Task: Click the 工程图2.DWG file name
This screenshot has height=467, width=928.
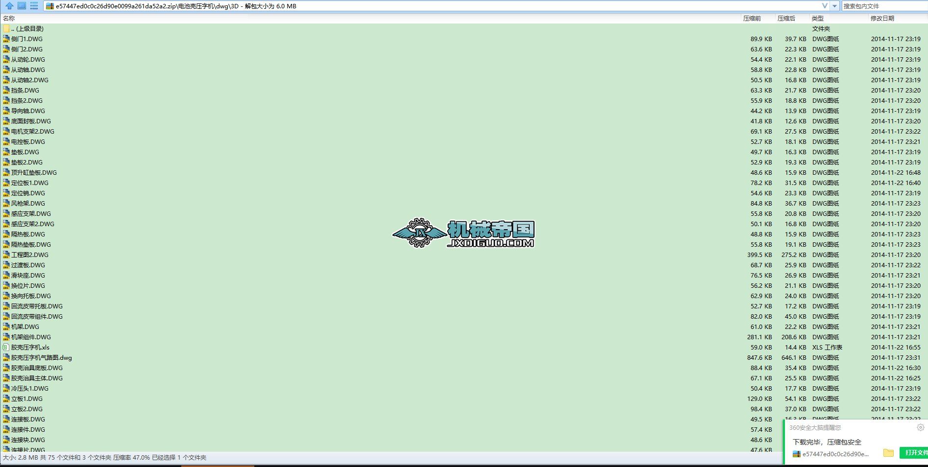Action: 30,255
